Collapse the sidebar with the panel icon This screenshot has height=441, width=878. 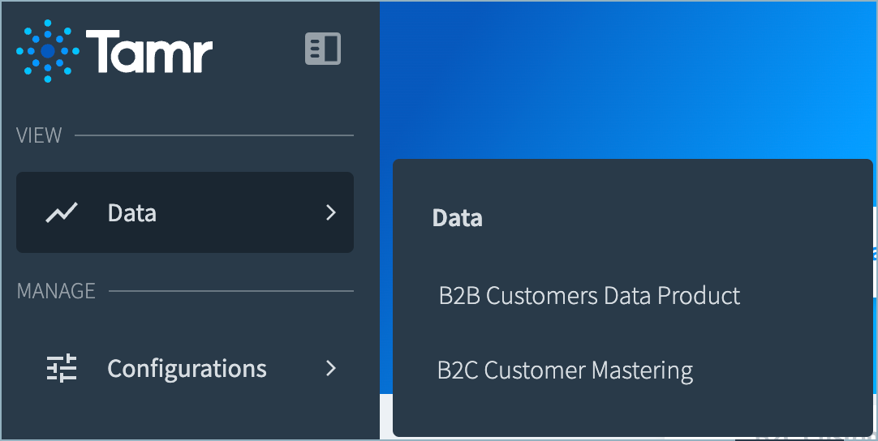click(x=323, y=49)
